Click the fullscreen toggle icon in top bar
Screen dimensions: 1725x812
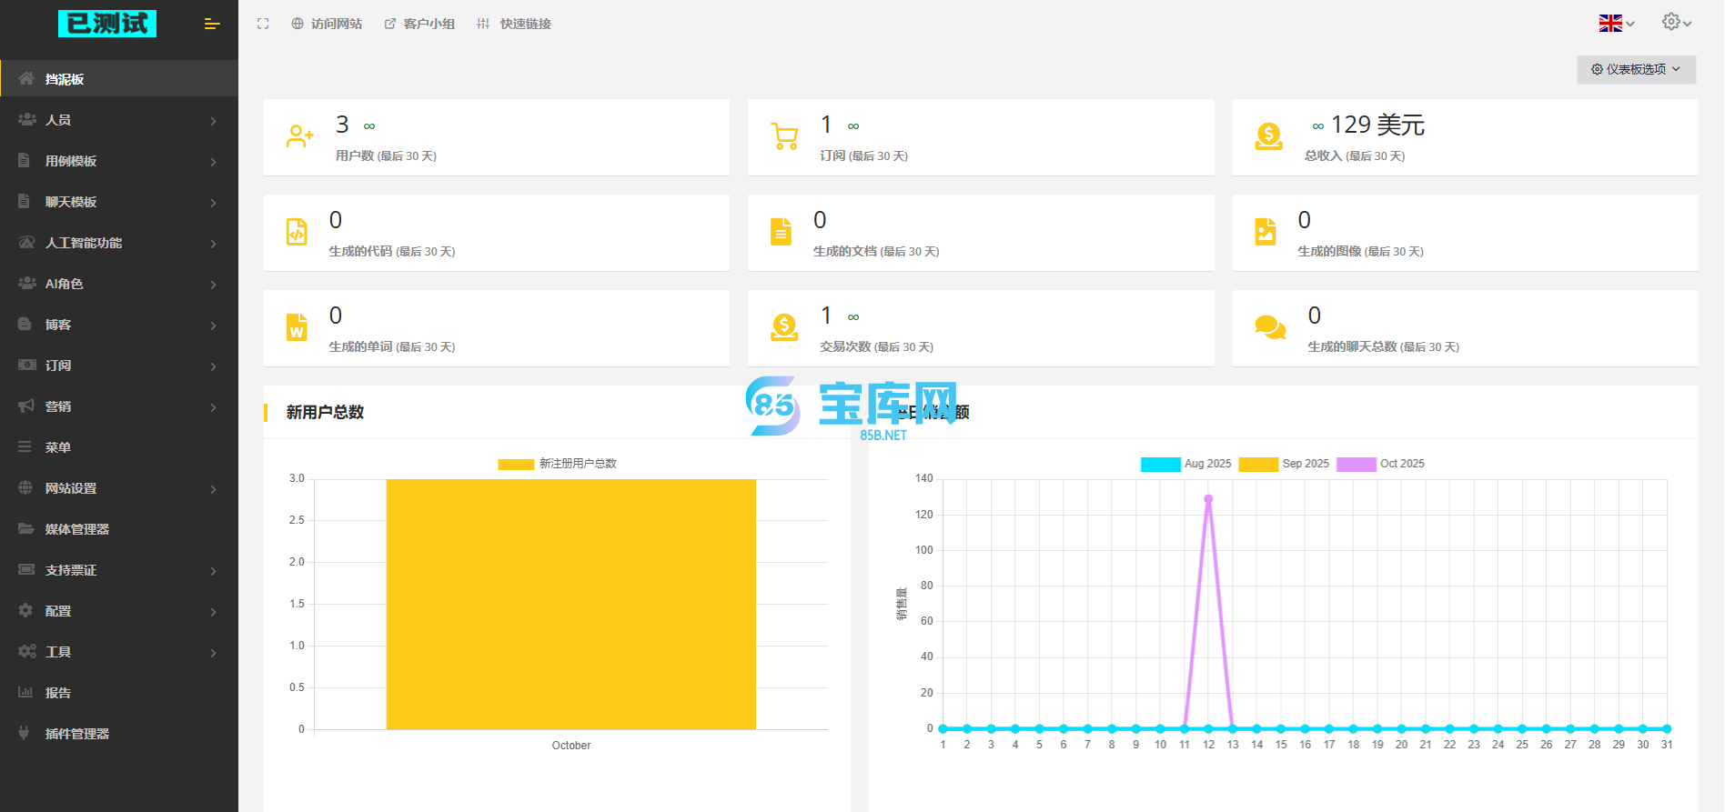pos(263,24)
